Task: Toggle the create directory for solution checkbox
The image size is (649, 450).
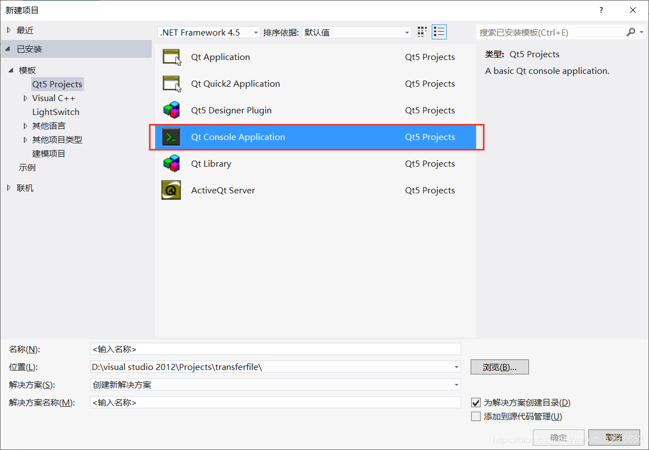Action: coord(476,402)
